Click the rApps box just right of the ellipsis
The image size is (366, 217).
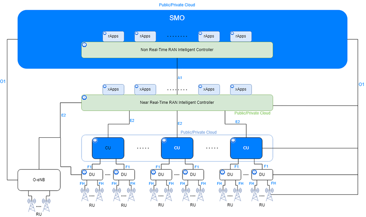click(x=209, y=36)
